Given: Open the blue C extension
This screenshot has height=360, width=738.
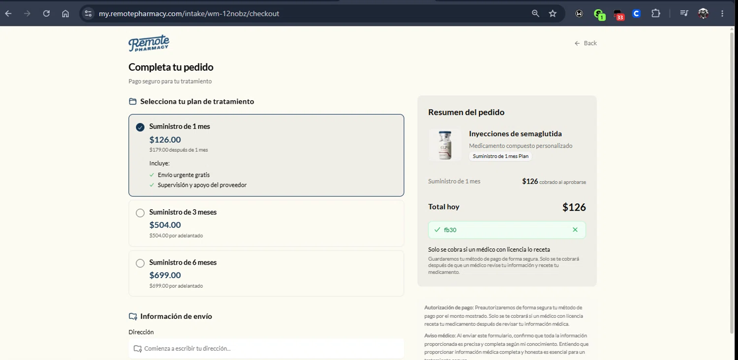Looking at the screenshot, I should (x=636, y=14).
